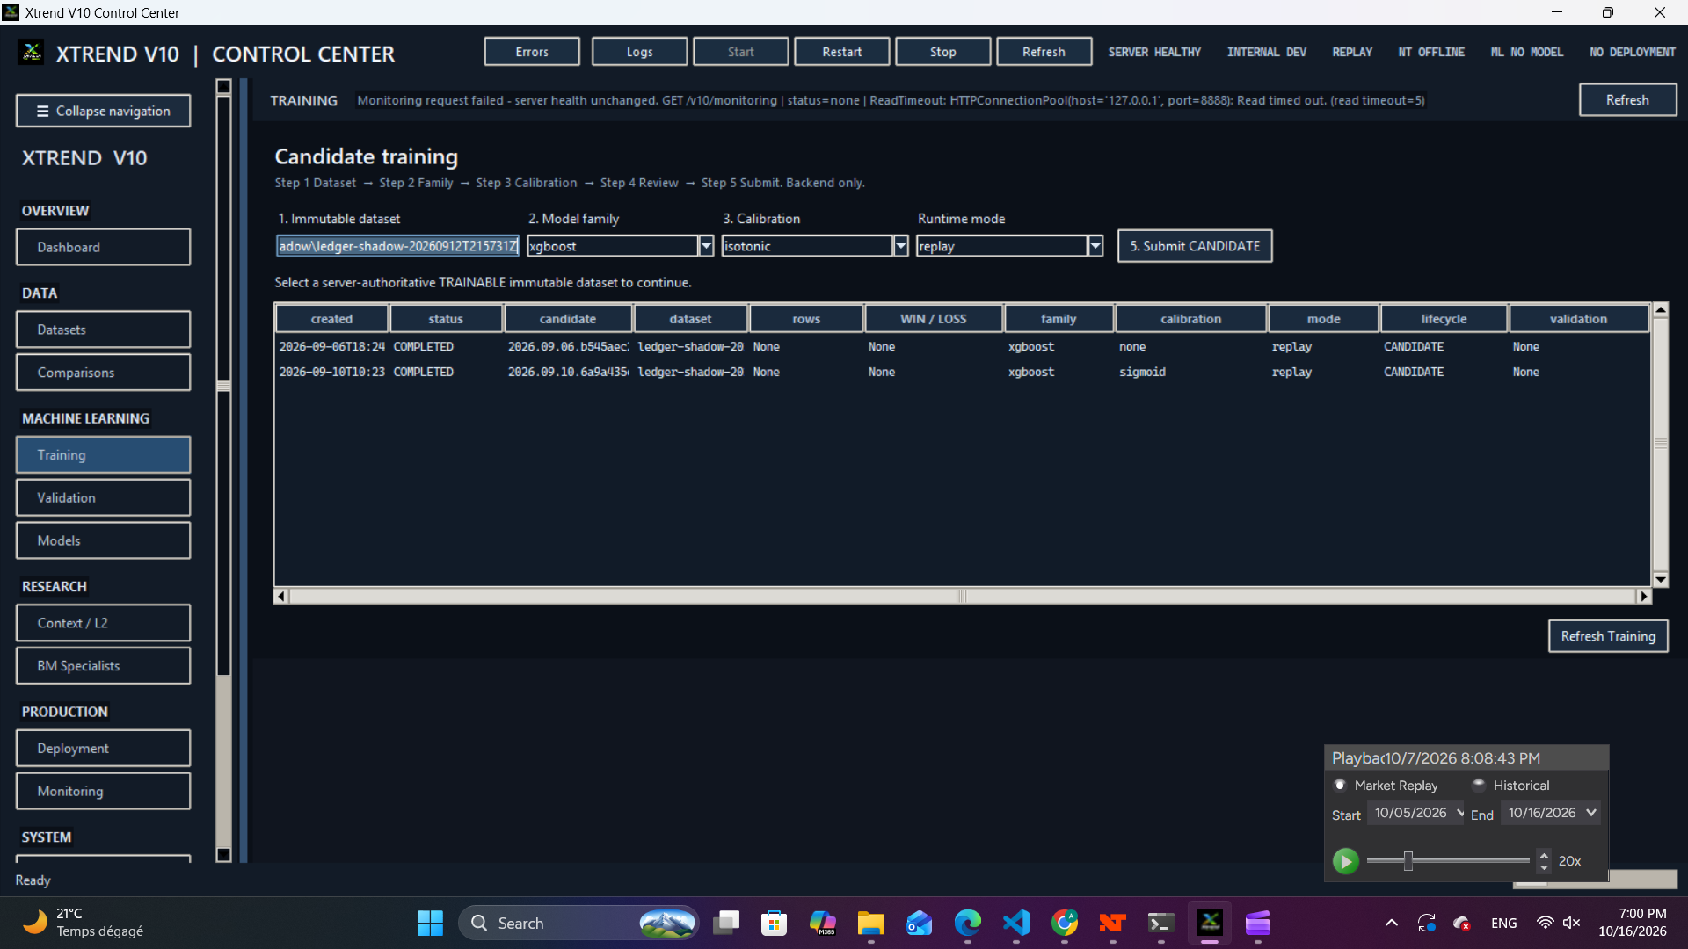1688x949 pixels.
Task: Open the Runtime mode replay dropdown
Action: coord(1095,246)
